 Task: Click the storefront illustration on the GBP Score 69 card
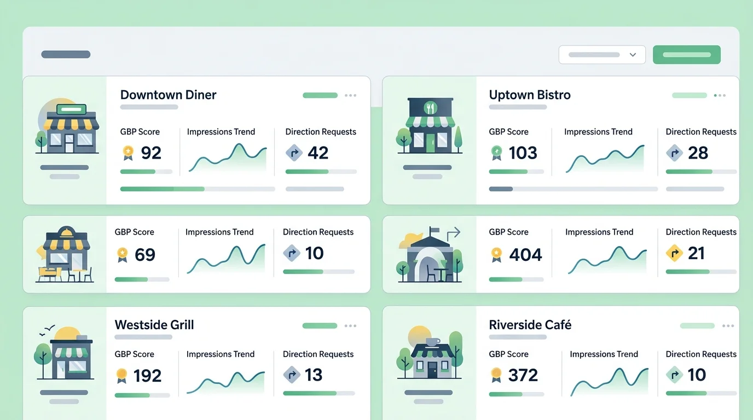(x=65, y=255)
